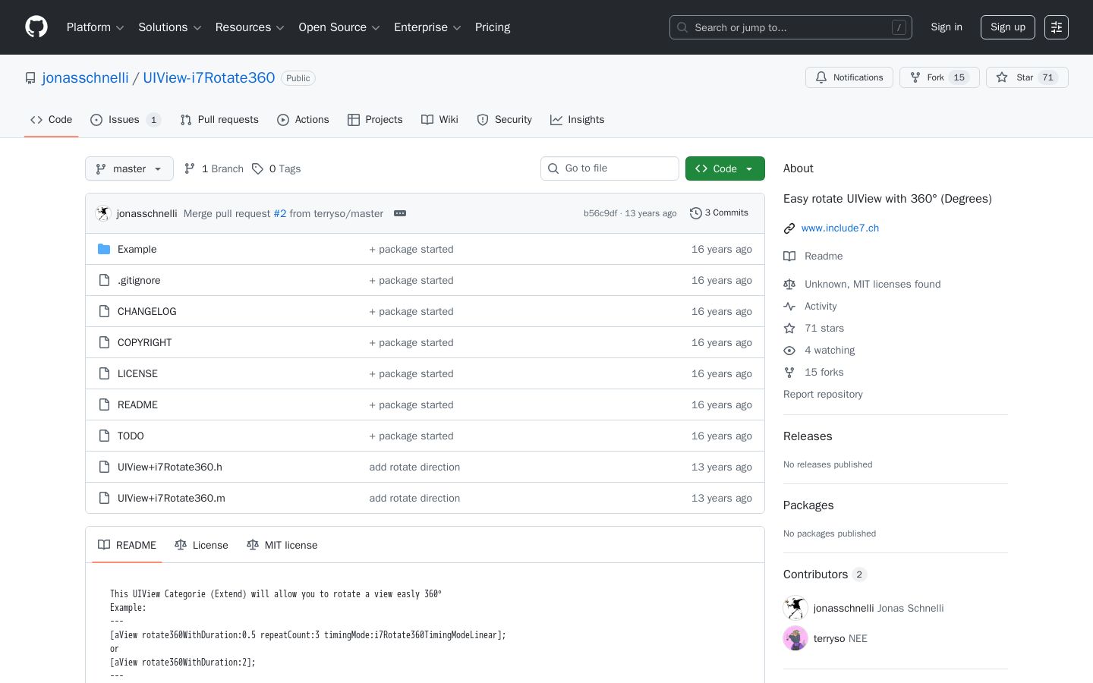Open Unknown, MIT licenses found link
Viewport: 1093px width, 683px height.
(872, 284)
